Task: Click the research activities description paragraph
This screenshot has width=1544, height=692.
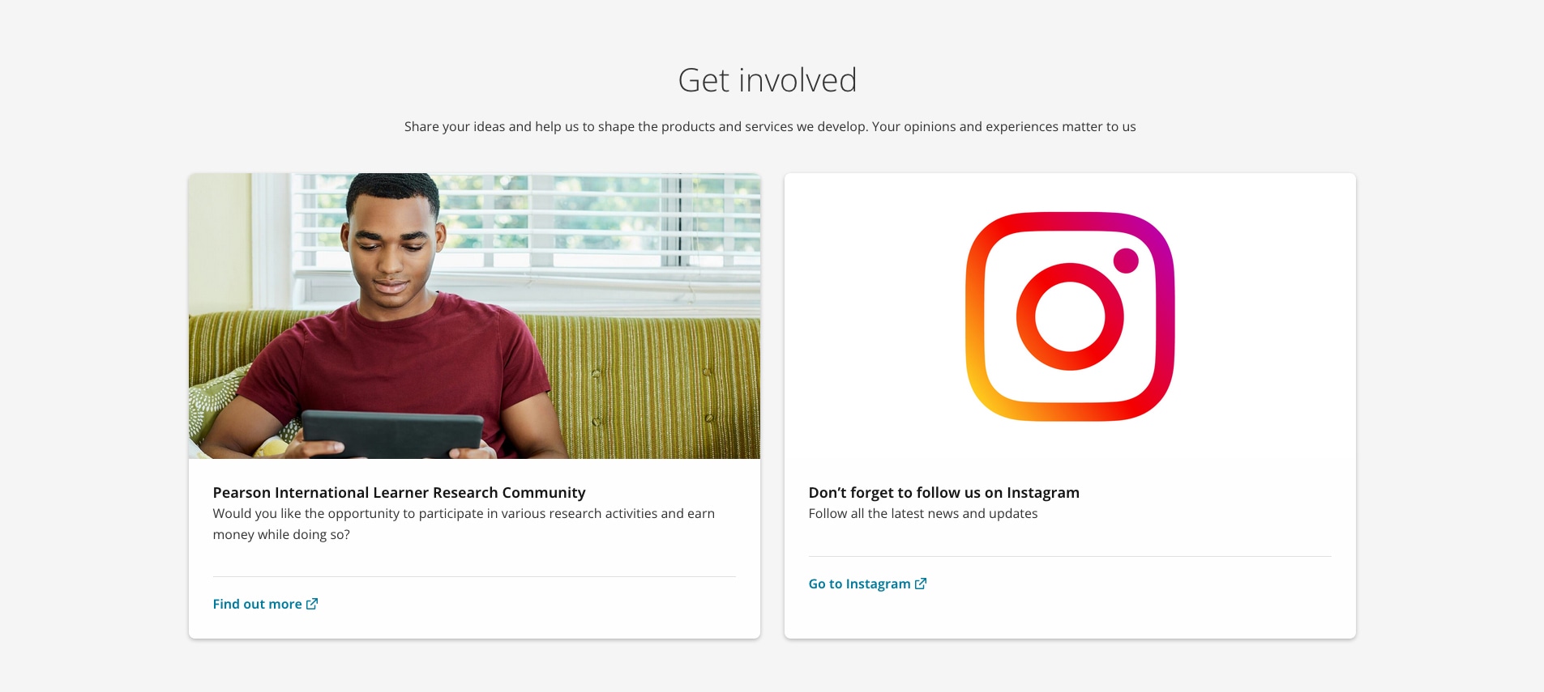Action: coord(464,524)
